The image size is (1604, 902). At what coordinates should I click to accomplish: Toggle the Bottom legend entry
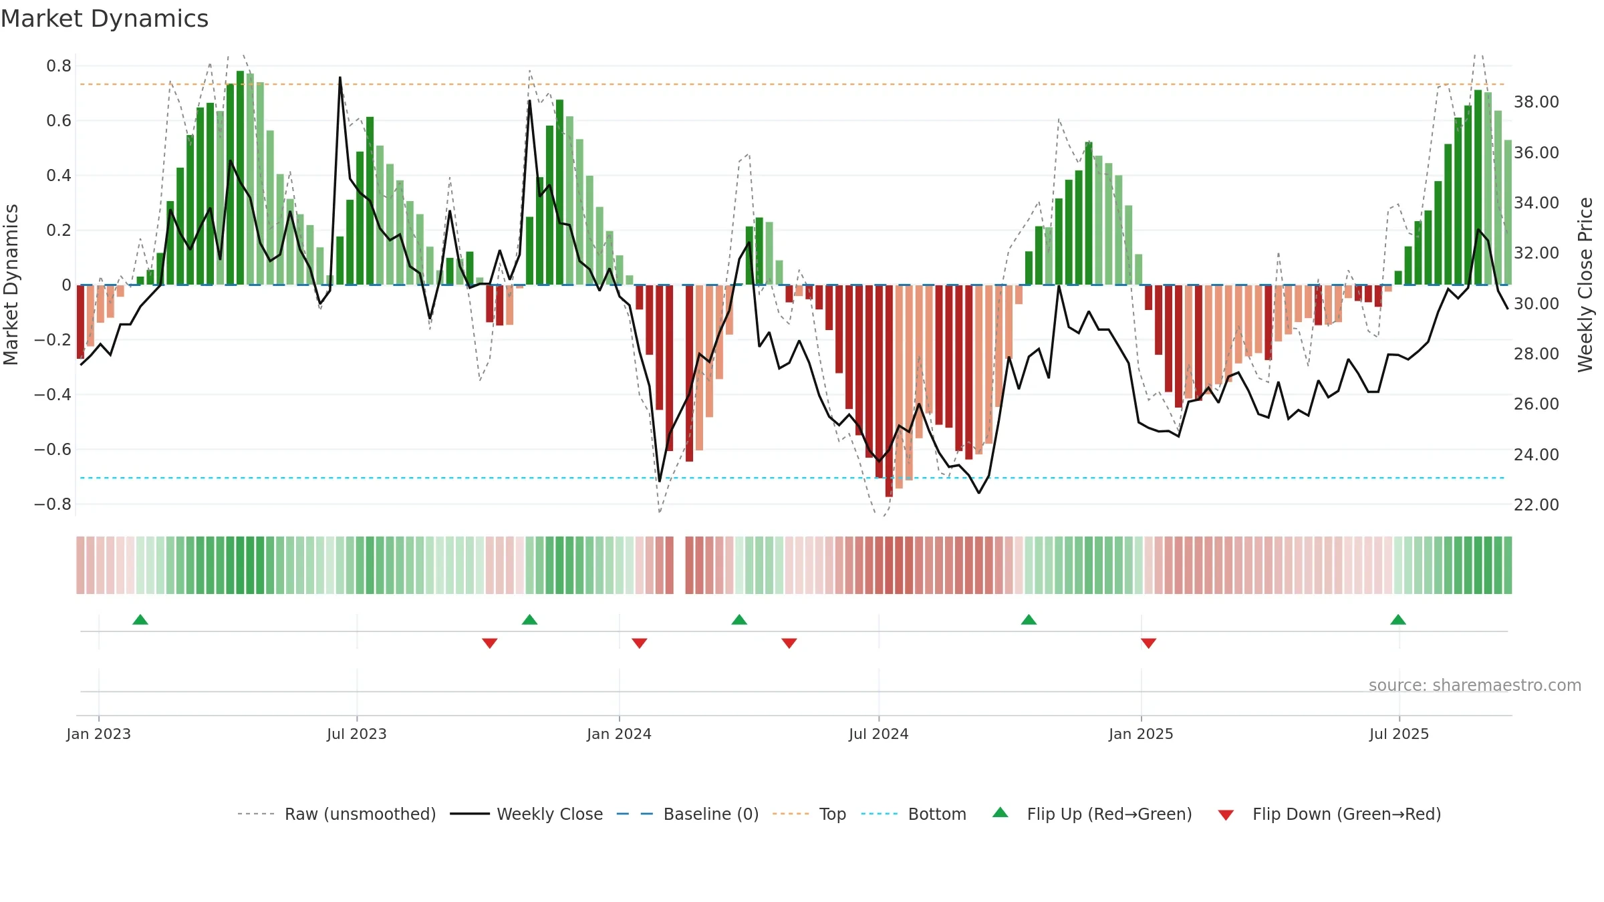[x=914, y=814]
